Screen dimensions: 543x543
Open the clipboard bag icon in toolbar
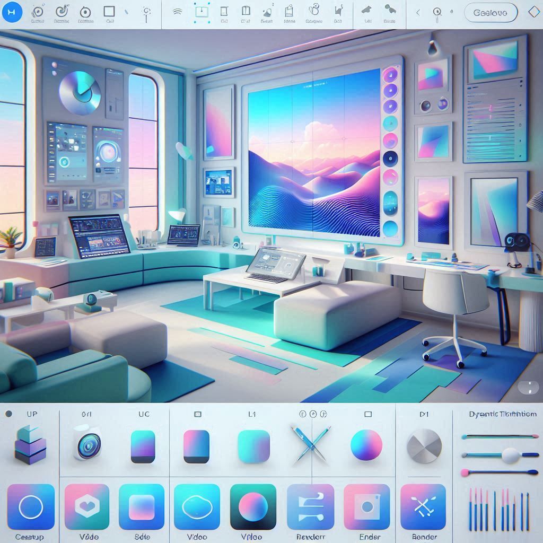[289, 12]
